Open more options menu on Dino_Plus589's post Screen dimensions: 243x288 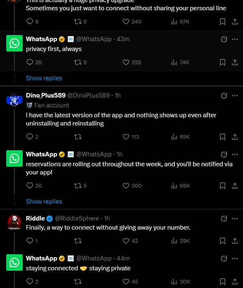235,95
